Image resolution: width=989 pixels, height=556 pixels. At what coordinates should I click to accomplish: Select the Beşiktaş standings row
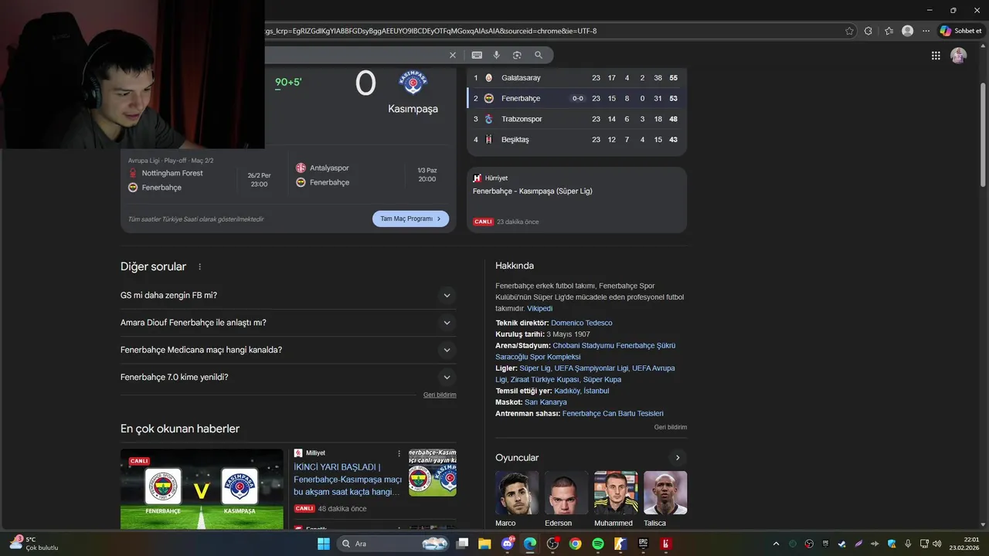576,140
